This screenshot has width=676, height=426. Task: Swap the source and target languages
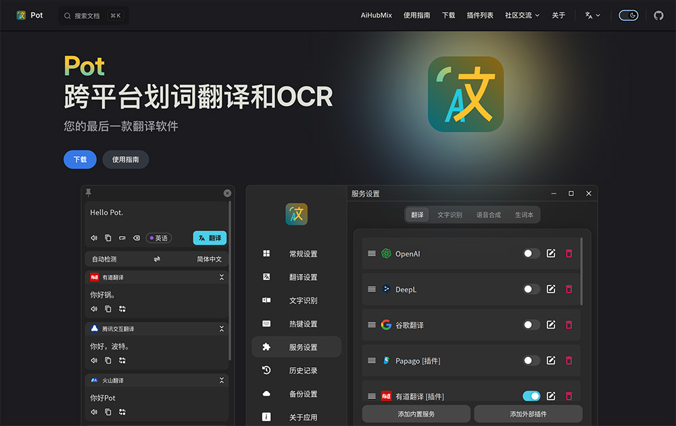(x=157, y=259)
